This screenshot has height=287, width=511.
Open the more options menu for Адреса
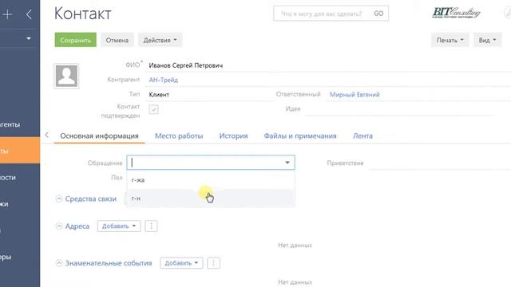point(151,226)
